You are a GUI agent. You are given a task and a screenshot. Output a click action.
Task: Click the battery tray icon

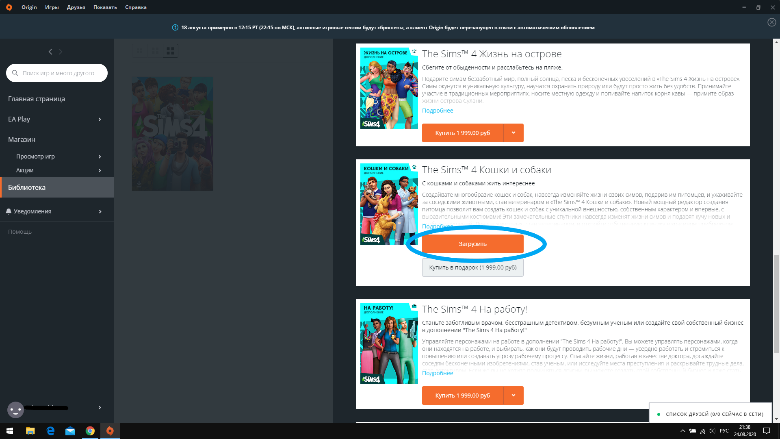tap(693, 431)
